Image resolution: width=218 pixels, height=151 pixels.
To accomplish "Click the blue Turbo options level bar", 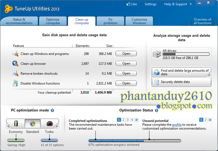I will coord(49,140).
